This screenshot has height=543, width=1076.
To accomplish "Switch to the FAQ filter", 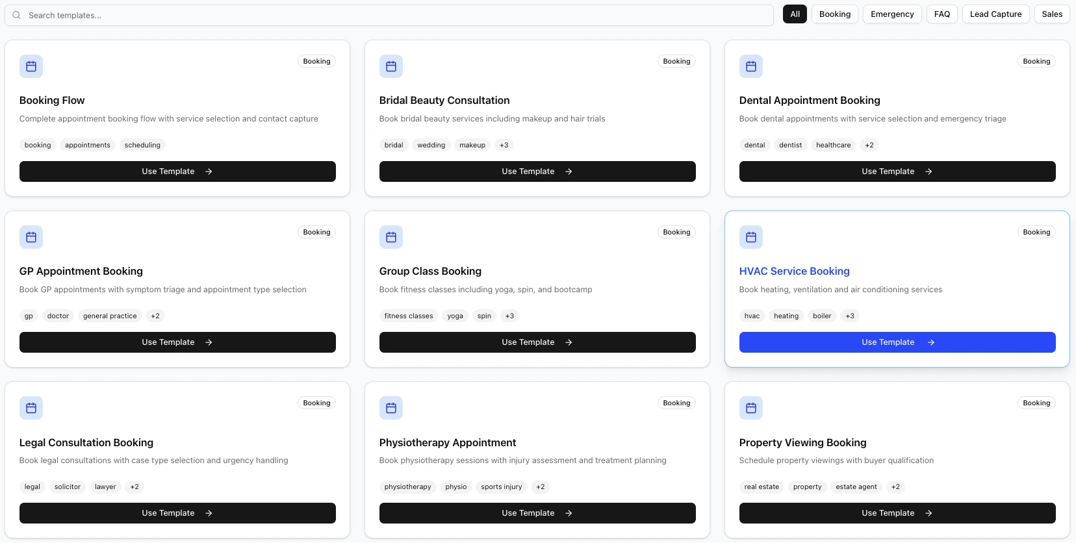I will point(941,14).
